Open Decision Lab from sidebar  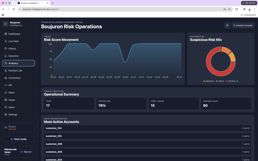point(19,71)
